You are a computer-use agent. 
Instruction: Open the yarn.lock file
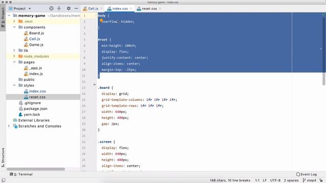(x=32, y=114)
